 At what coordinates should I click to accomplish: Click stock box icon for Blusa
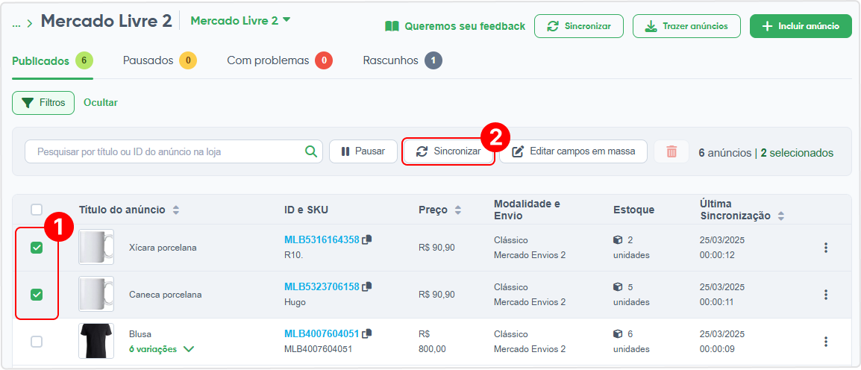click(x=618, y=333)
